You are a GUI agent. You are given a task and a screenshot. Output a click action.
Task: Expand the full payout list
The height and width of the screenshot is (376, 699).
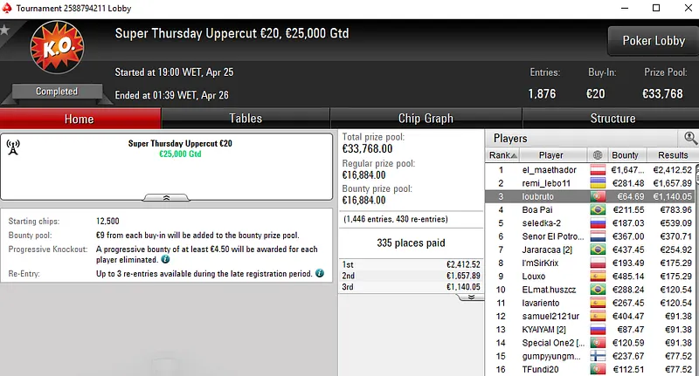point(471,297)
